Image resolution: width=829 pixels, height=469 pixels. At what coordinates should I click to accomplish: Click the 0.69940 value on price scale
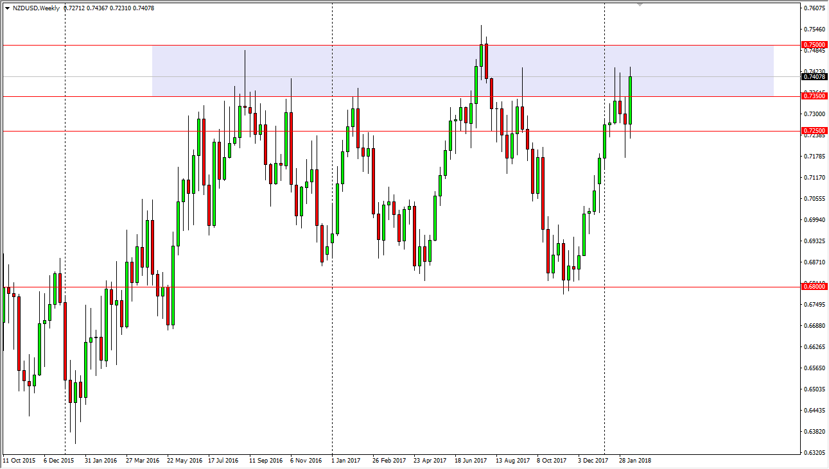(814, 220)
